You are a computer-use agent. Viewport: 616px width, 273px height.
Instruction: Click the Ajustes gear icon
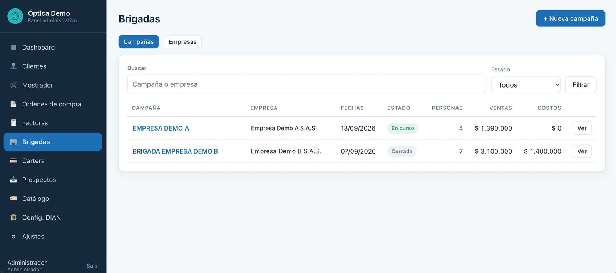(13, 237)
